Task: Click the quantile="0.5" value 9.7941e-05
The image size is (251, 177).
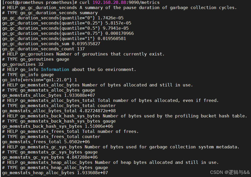Action: point(116,28)
